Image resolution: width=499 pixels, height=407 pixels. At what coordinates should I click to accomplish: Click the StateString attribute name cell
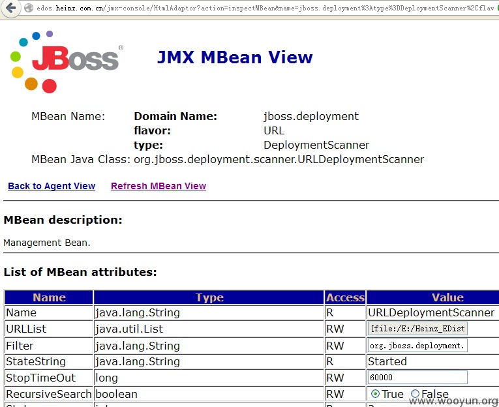coord(49,361)
